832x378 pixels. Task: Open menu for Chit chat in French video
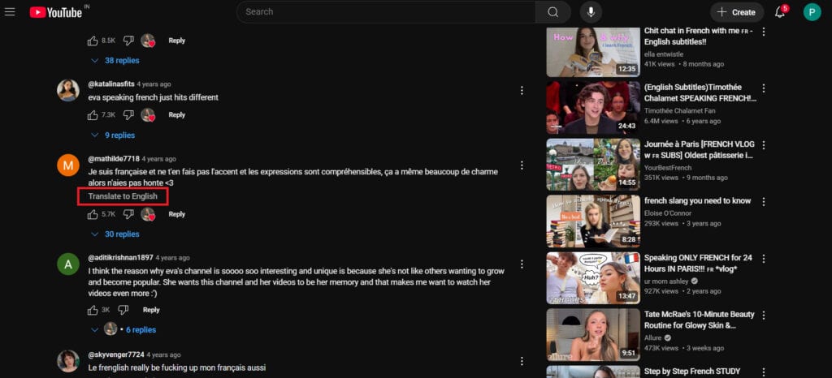pyautogui.click(x=764, y=32)
